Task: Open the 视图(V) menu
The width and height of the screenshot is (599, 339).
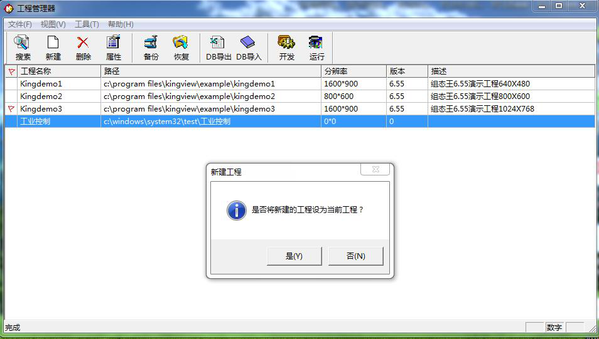Action: point(53,24)
